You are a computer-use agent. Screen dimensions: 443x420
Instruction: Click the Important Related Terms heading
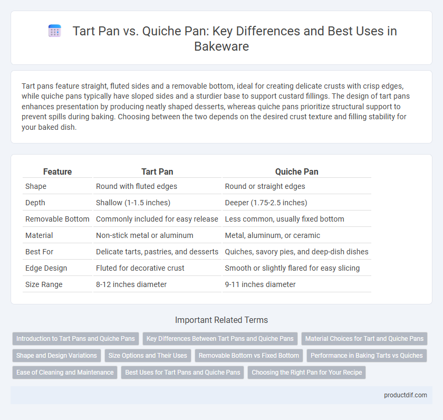coord(221,320)
